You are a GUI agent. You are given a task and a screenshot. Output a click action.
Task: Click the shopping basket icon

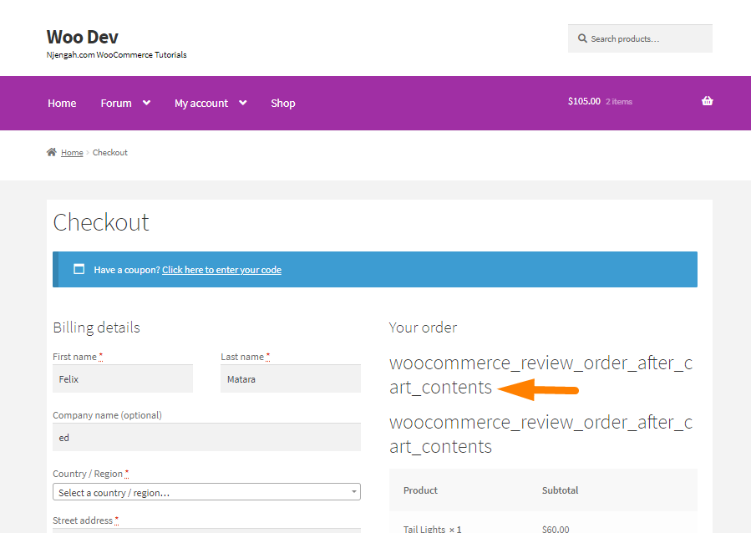(707, 101)
